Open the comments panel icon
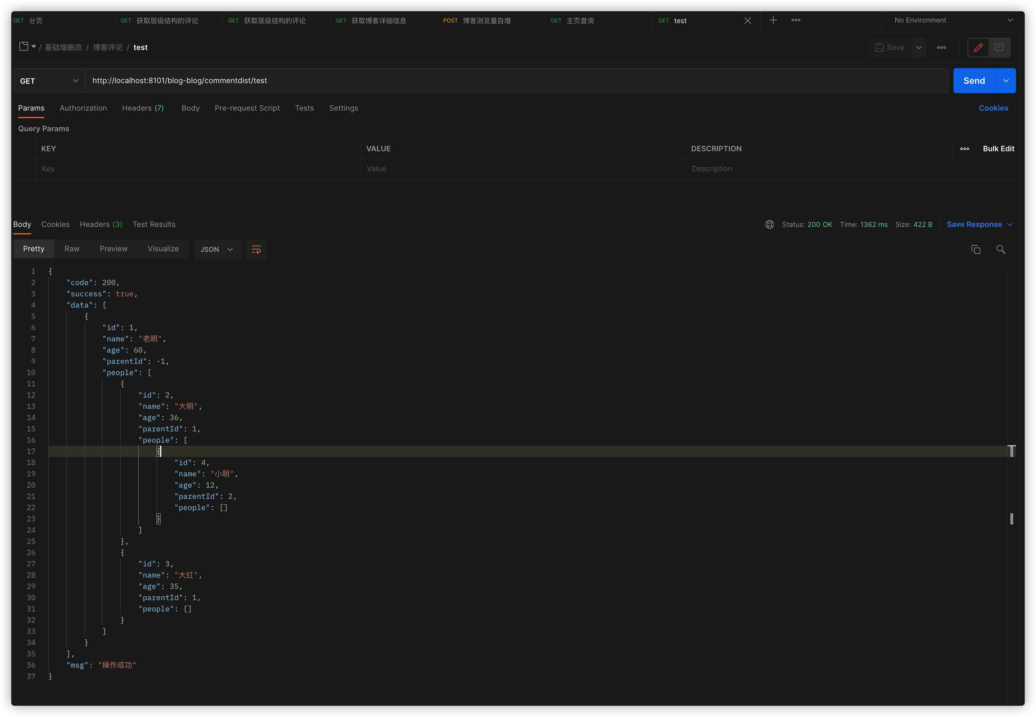 (x=999, y=48)
